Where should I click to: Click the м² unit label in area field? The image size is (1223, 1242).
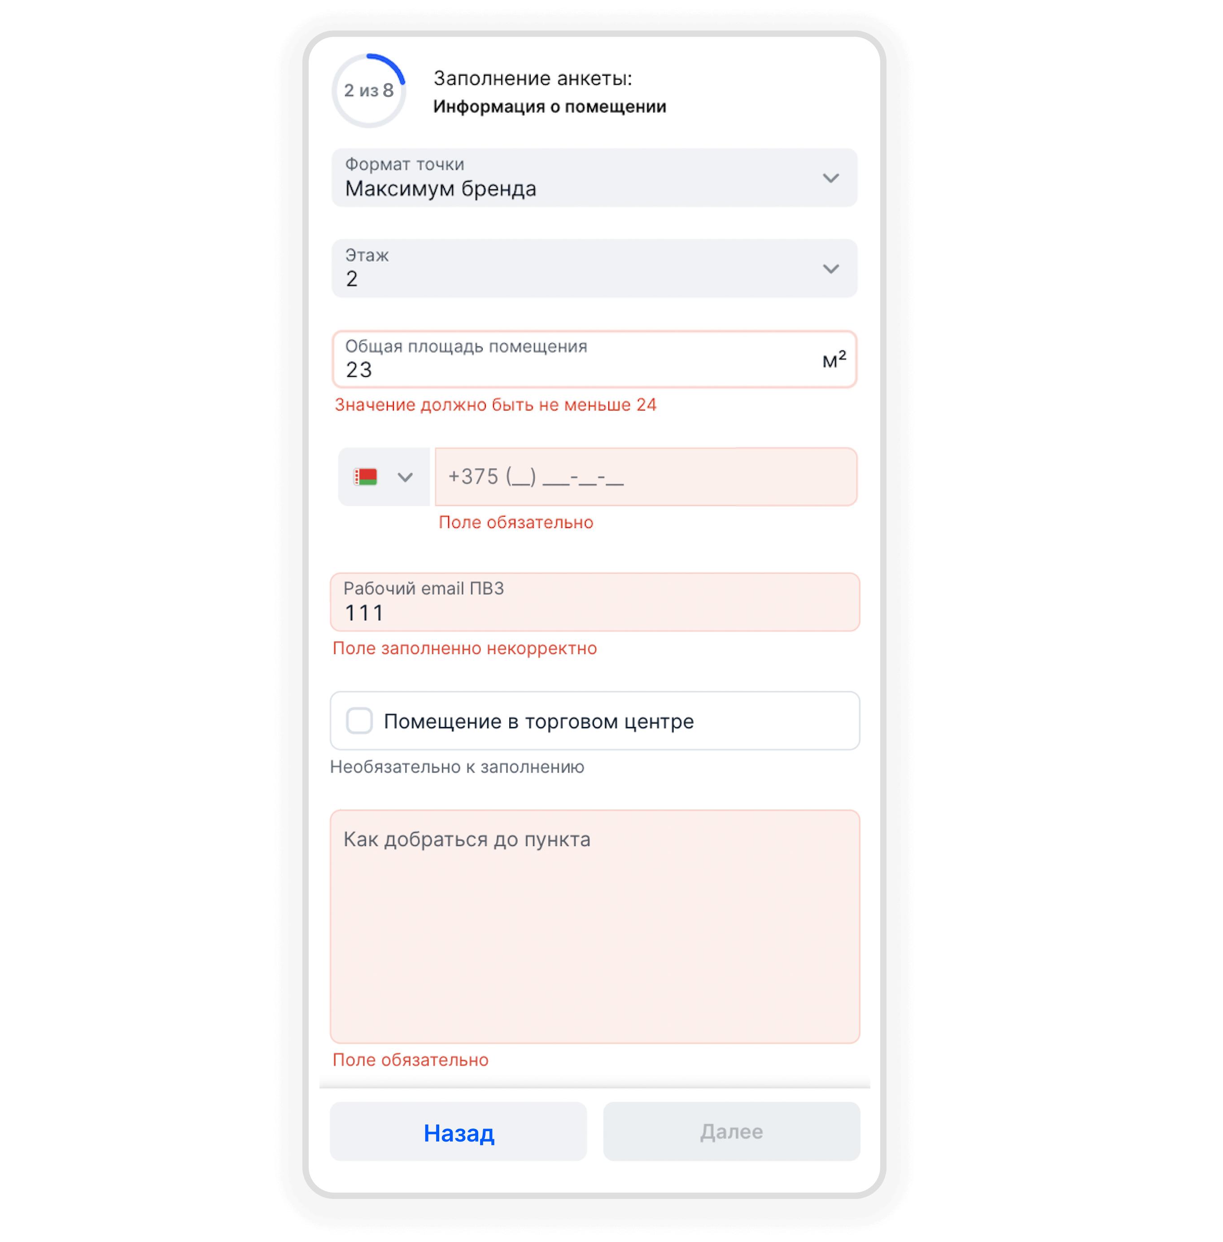tap(834, 359)
